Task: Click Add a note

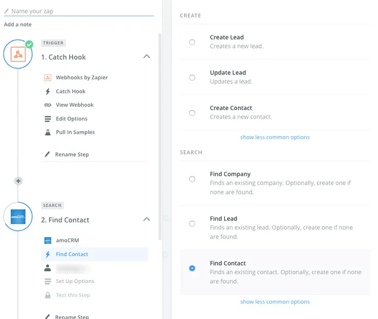Action: pos(18,25)
